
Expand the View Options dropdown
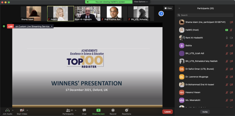141,2
